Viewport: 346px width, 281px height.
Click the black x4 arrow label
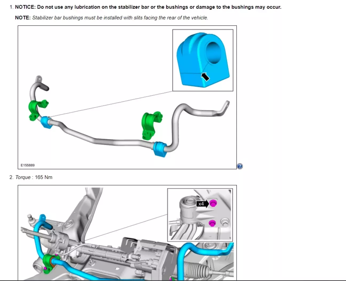(203, 204)
